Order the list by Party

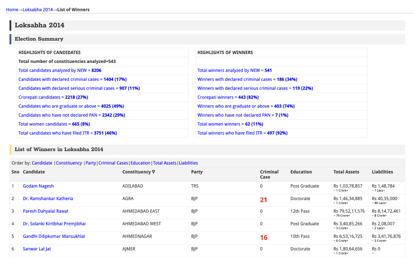(x=91, y=163)
